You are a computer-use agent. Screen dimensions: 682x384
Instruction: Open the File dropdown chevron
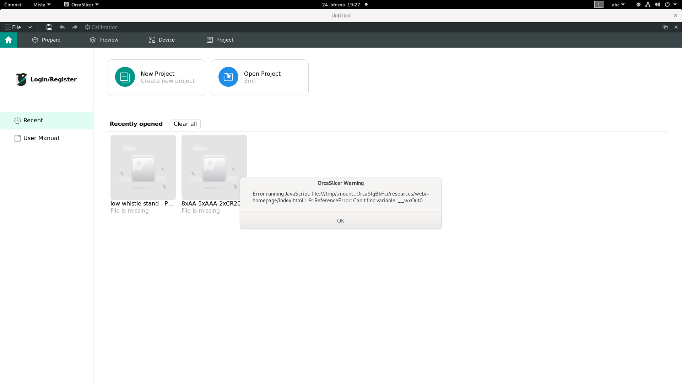pyautogui.click(x=30, y=27)
